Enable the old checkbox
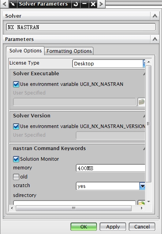This screenshot has width=162, height=234. coord(16,177)
